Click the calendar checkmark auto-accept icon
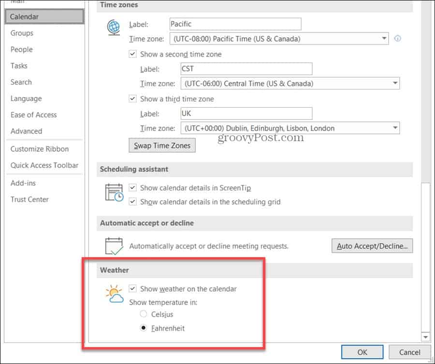Image resolution: width=435 pixels, height=364 pixels. (x=114, y=246)
